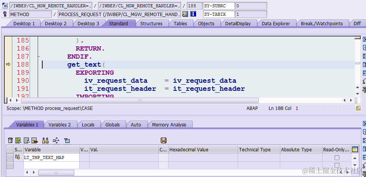Open the column layout icon right of Read-Only header

pos(355,149)
